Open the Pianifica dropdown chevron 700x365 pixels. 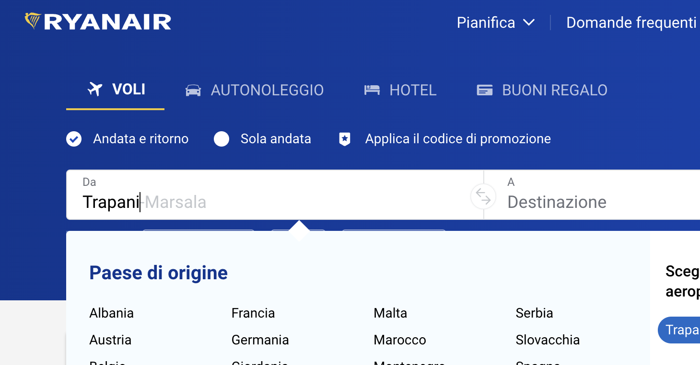coord(530,22)
